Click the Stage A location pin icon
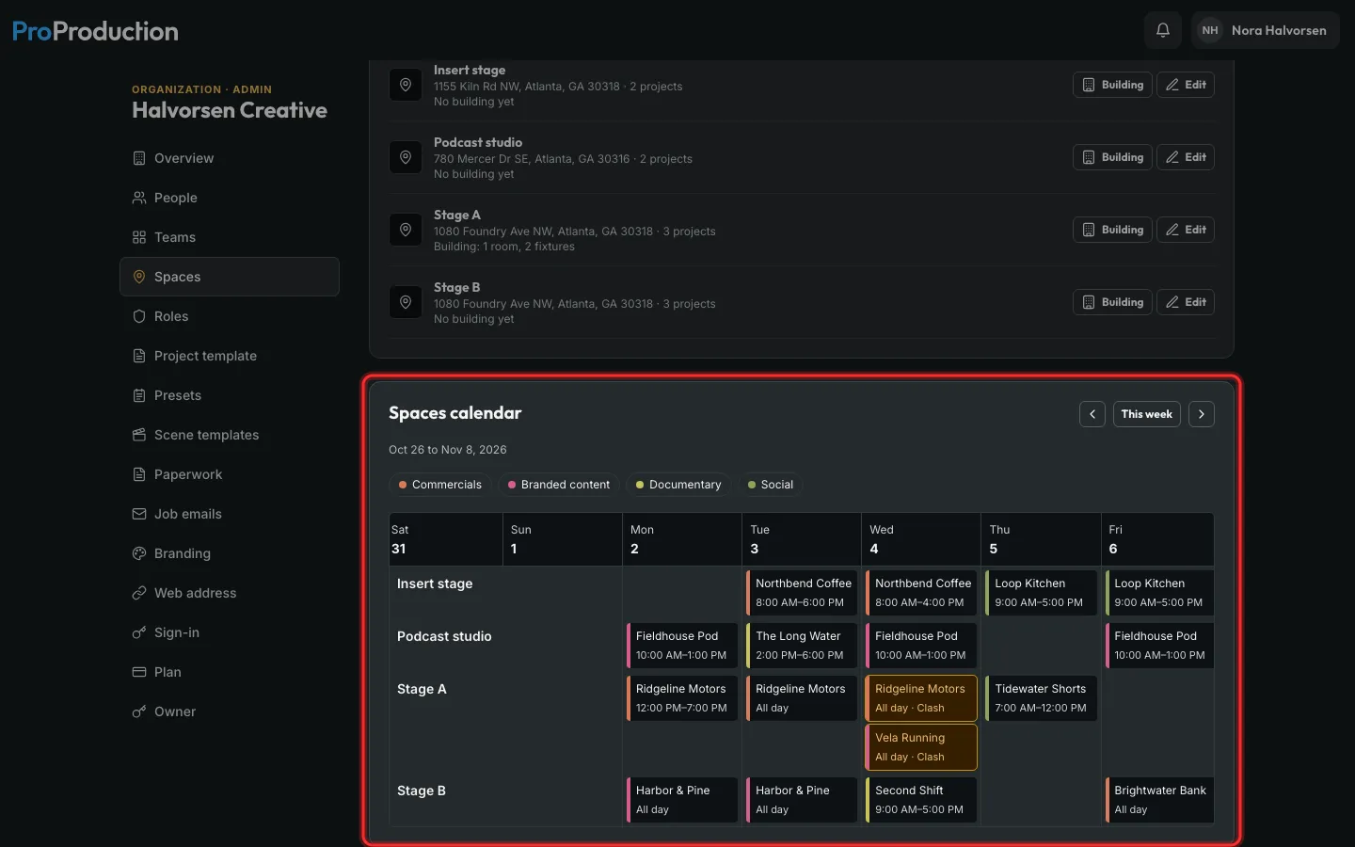 tap(406, 230)
